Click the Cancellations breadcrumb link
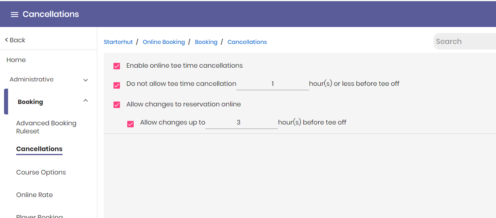Screen dimensions: 496x218 pos(247,42)
